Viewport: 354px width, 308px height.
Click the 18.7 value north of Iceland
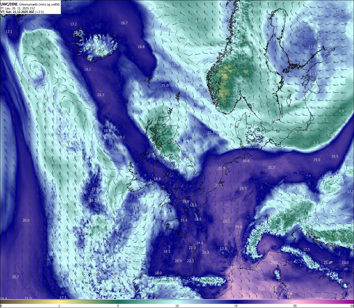click(124, 23)
